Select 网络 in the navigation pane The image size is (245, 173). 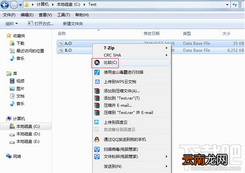click(x=17, y=156)
